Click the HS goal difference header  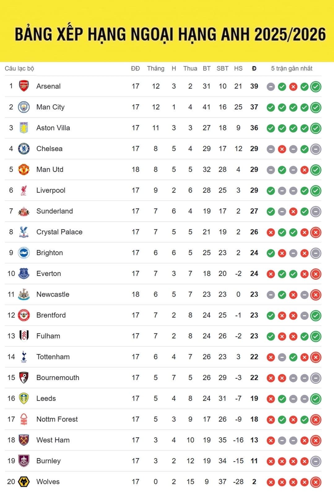[x=238, y=69]
